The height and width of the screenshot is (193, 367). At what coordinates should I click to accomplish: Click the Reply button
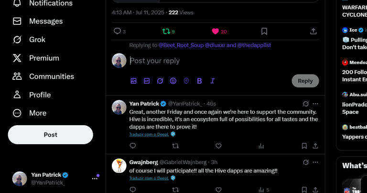coord(305,81)
